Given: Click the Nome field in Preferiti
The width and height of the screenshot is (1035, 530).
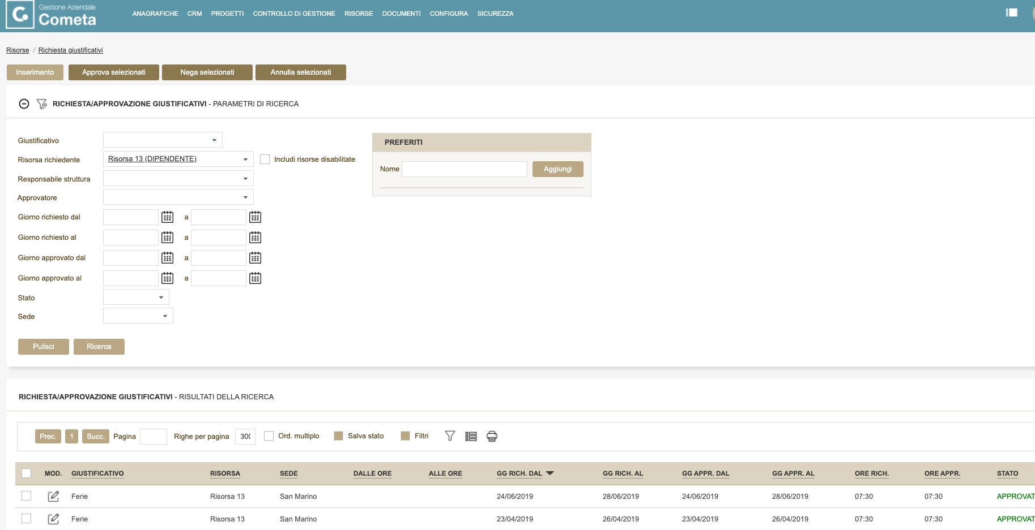Looking at the screenshot, I should click(x=464, y=169).
